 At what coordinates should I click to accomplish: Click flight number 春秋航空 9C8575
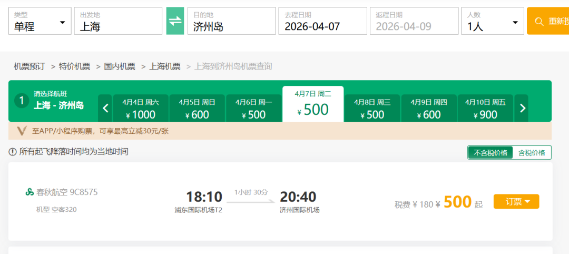click(67, 192)
